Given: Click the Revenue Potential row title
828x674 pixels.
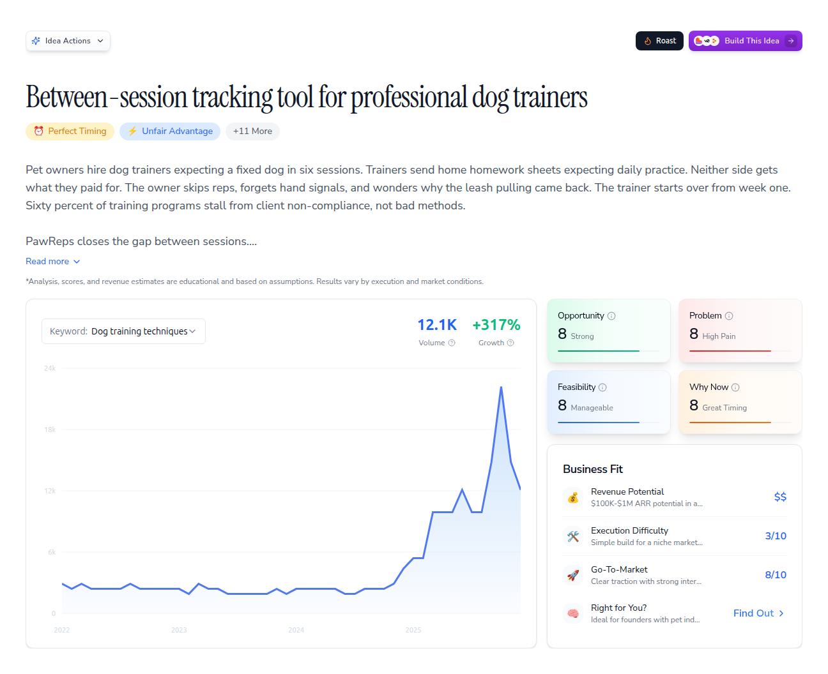Looking at the screenshot, I should (x=627, y=491).
